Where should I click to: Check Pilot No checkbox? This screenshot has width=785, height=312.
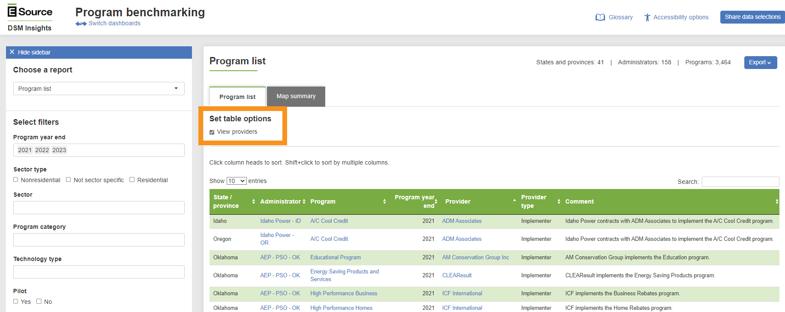[x=39, y=301]
